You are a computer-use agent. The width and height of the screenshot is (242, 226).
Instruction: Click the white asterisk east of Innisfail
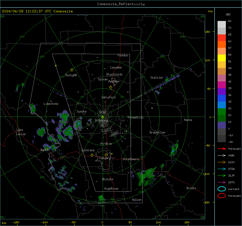pyautogui.click(x=128, y=92)
